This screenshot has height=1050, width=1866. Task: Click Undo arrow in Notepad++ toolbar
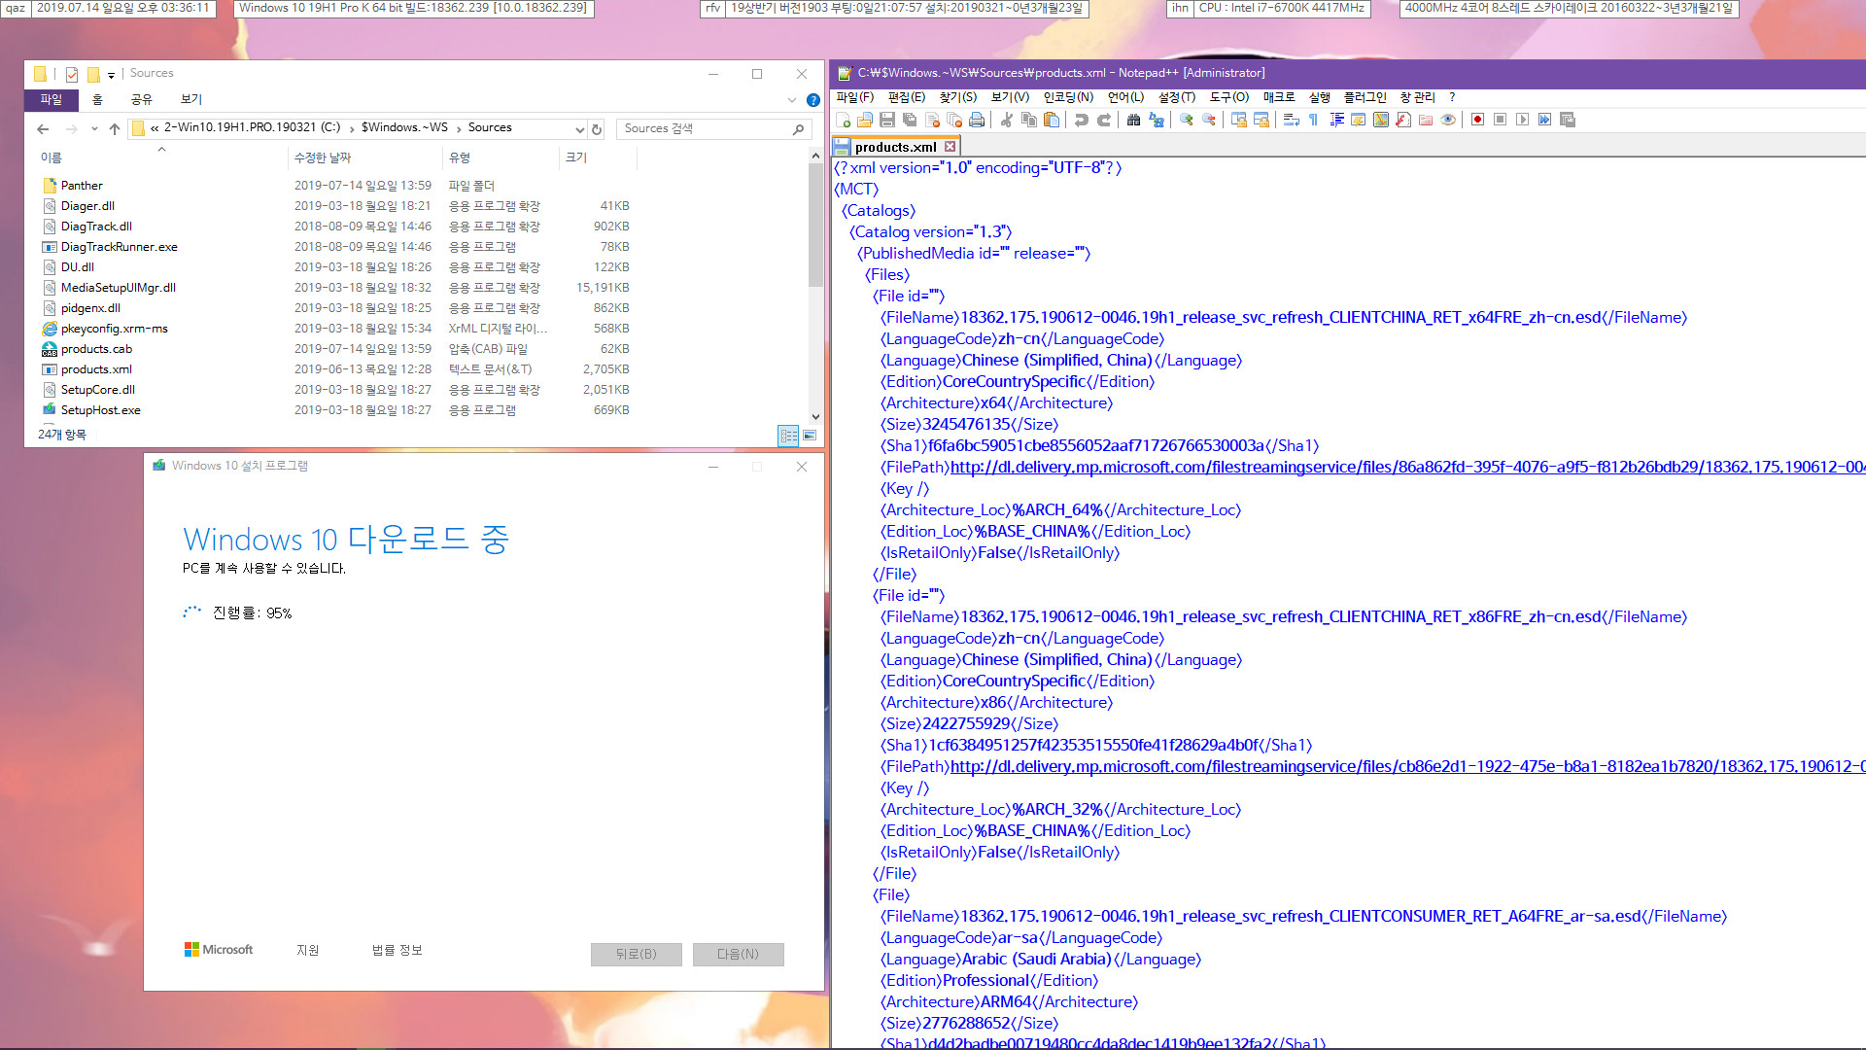point(1081,120)
